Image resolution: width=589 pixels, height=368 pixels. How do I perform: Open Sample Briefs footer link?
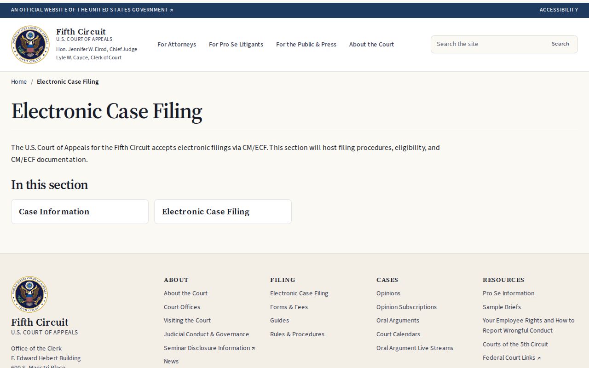(x=502, y=307)
